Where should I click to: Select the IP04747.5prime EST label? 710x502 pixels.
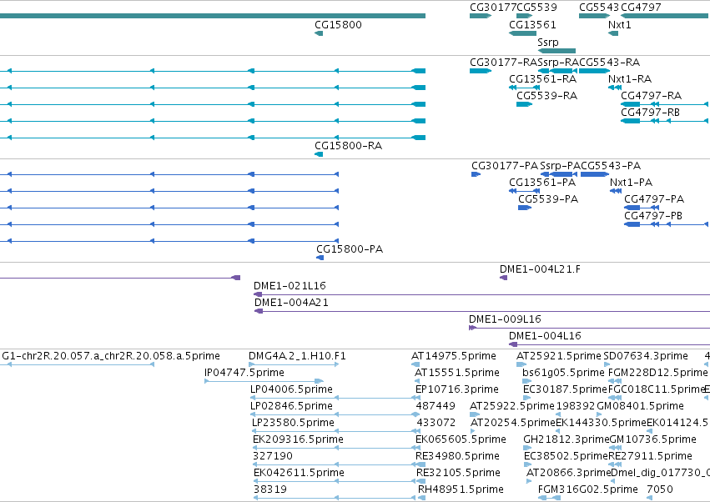244,373
